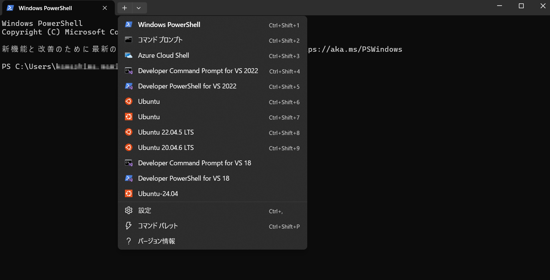Collapse the profile dropdown chevron
Viewport: 550px width, 280px height.
139,8
